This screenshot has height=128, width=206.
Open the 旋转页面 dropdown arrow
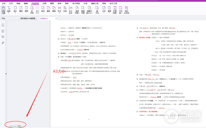pos(79,13)
